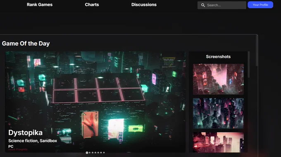The width and height of the screenshot is (281, 157).
Task: Focus the Search input field
Action: 221,5
